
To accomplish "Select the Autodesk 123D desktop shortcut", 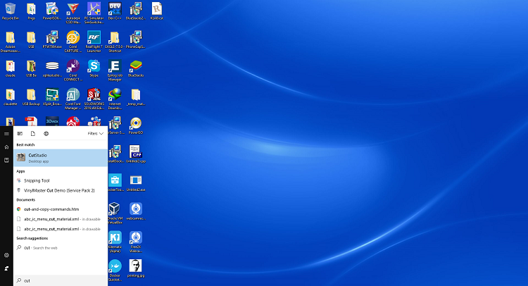I will [73, 13].
